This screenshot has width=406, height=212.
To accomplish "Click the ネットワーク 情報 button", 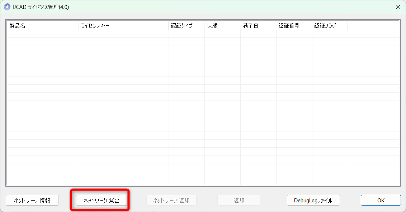I will click(32, 200).
